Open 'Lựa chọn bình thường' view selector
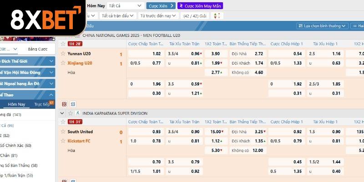 pyautogui.click(x=322, y=26)
